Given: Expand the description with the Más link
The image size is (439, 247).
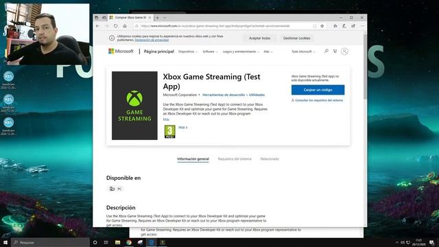Looking at the screenshot, I should click(166, 119).
